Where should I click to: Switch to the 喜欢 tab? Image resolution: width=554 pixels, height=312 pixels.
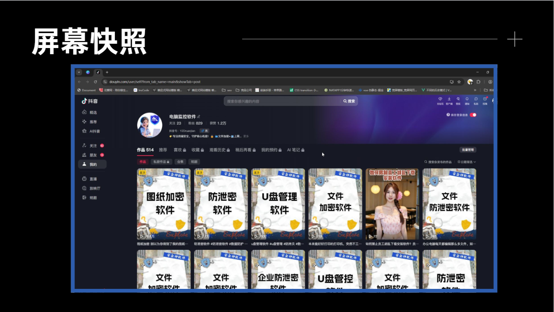(179, 150)
